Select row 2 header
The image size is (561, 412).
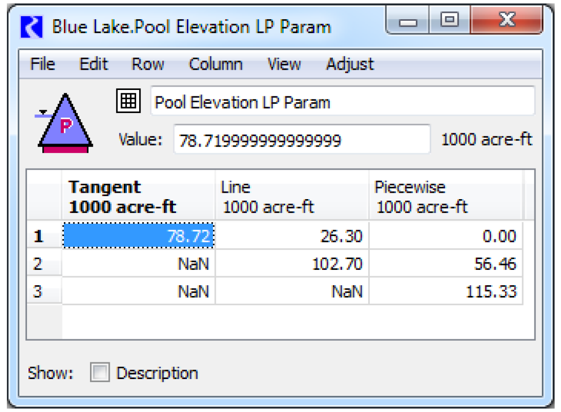[x=44, y=265]
